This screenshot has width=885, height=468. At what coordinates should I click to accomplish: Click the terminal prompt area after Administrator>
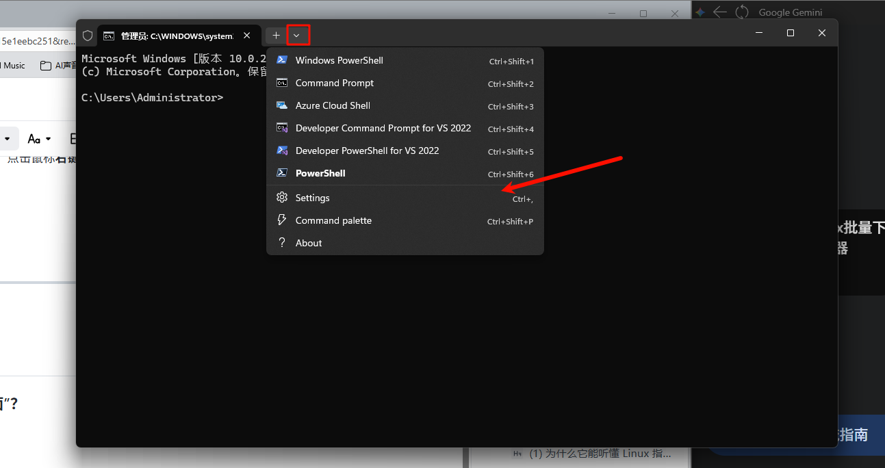coord(233,98)
